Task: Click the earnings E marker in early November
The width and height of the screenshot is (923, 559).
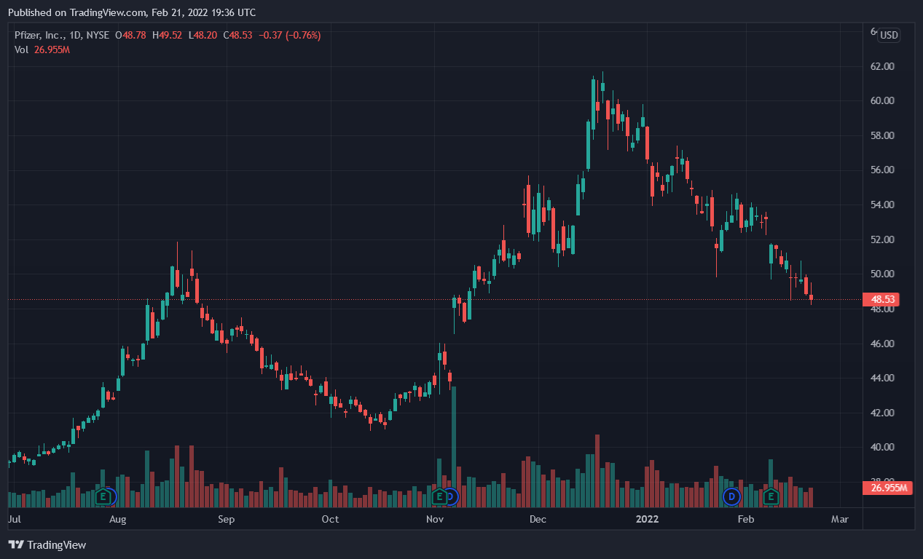Action: tap(439, 496)
